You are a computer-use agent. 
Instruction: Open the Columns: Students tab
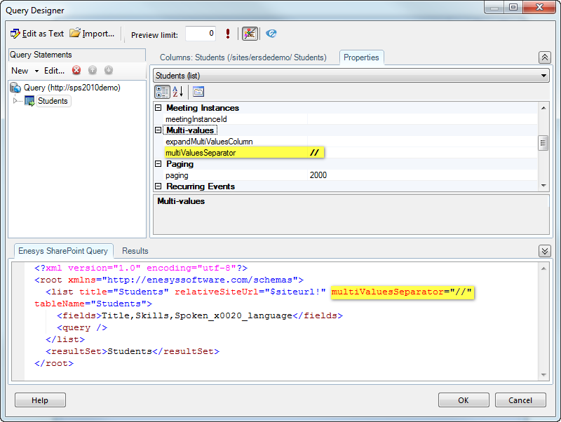243,57
